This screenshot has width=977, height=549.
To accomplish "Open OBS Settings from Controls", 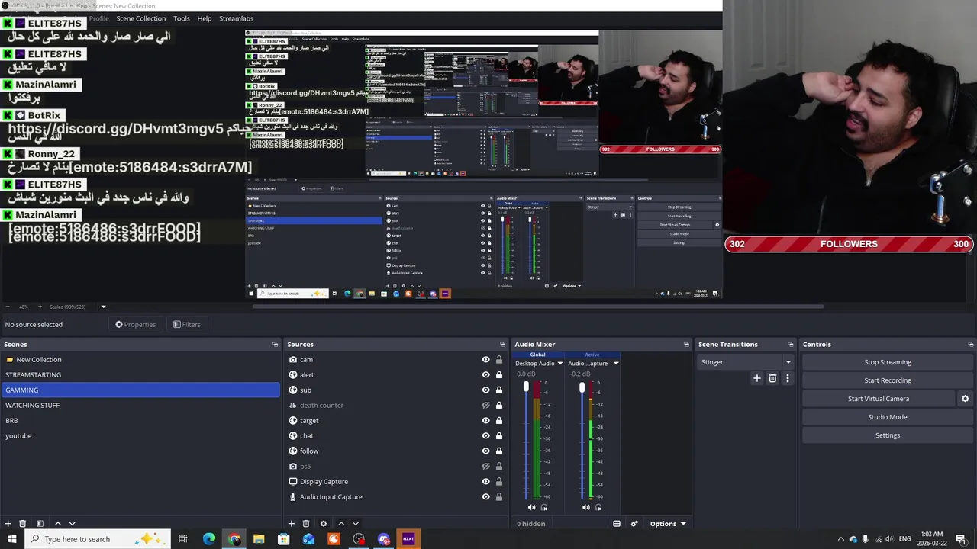I will (888, 435).
